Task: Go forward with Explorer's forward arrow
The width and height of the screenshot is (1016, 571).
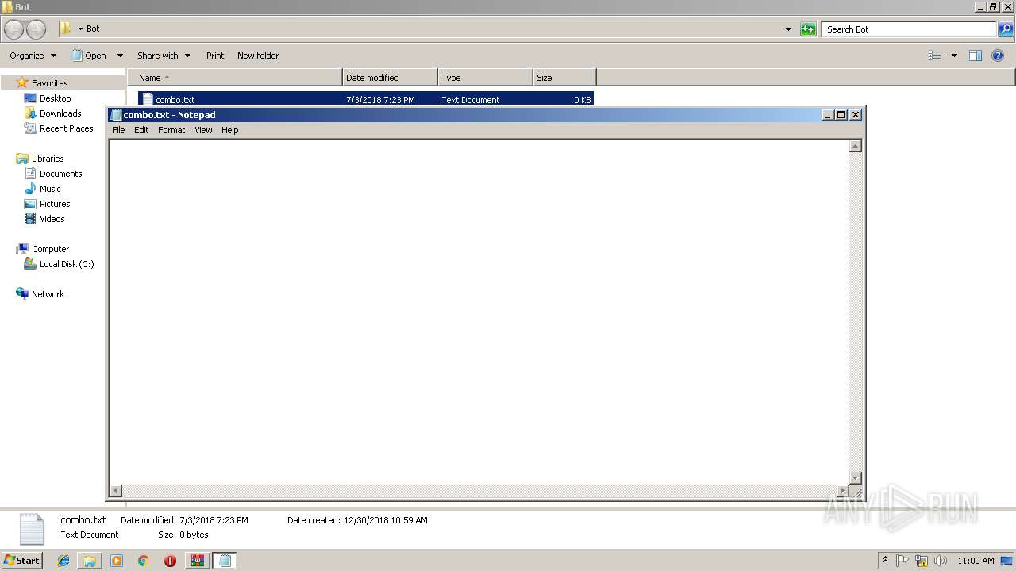Action: (36, 29)
